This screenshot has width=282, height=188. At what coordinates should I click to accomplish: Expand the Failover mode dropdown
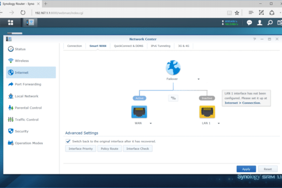199,79
